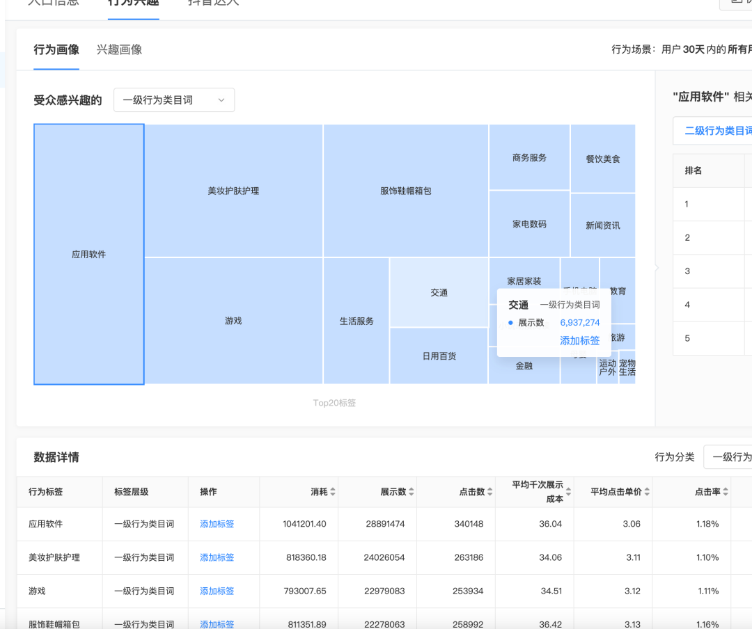The image size is (752, 629).
Task: Click 添加标签 for 美妆护肤护理 row
Action: point(217,557)
